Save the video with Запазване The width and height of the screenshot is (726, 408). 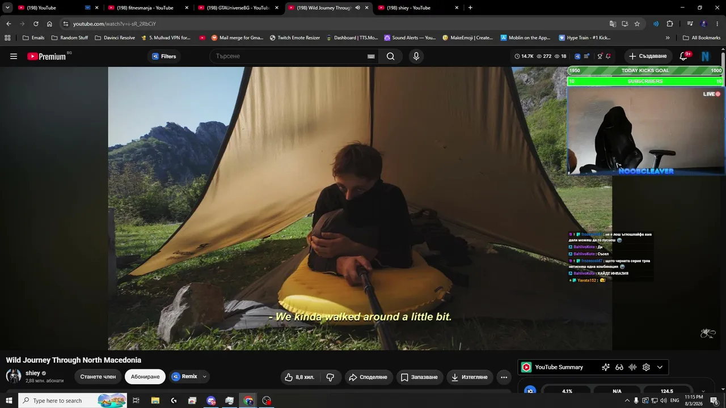419,377
